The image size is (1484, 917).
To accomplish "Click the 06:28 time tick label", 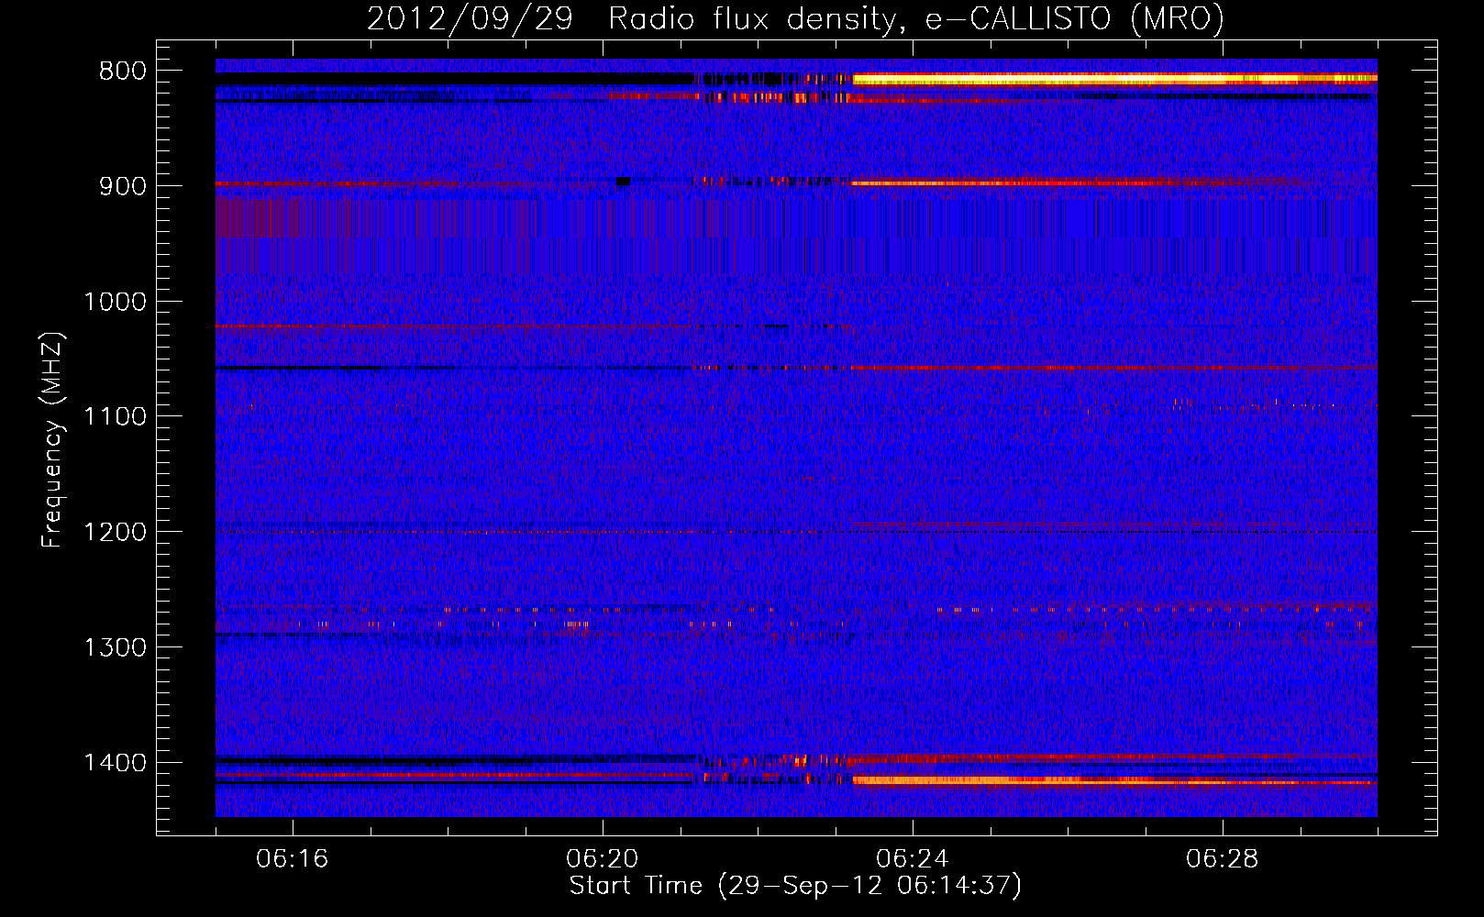I will coord(1223,859).
